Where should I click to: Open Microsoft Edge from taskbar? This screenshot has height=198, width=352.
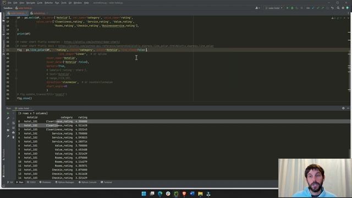click(160, 194)
